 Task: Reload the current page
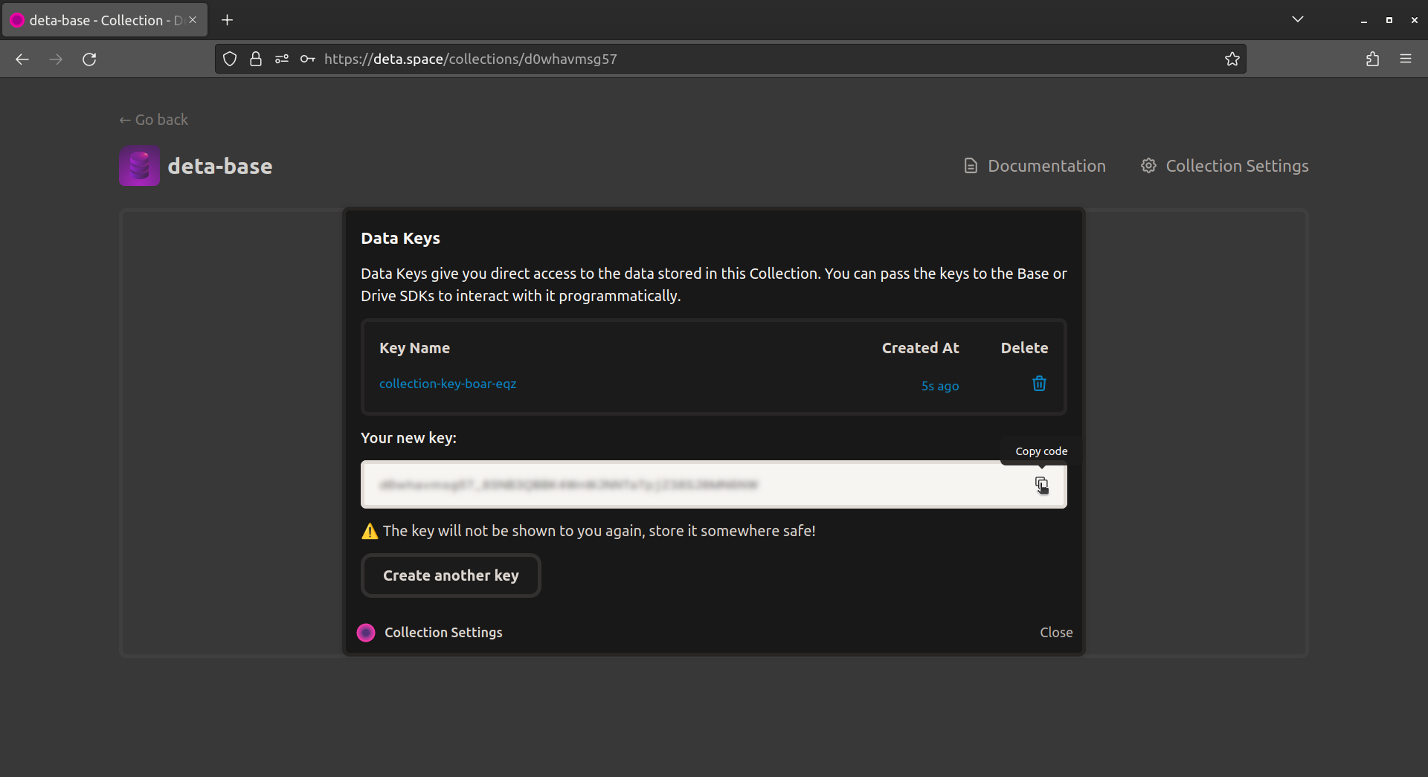tap(89, 59)
